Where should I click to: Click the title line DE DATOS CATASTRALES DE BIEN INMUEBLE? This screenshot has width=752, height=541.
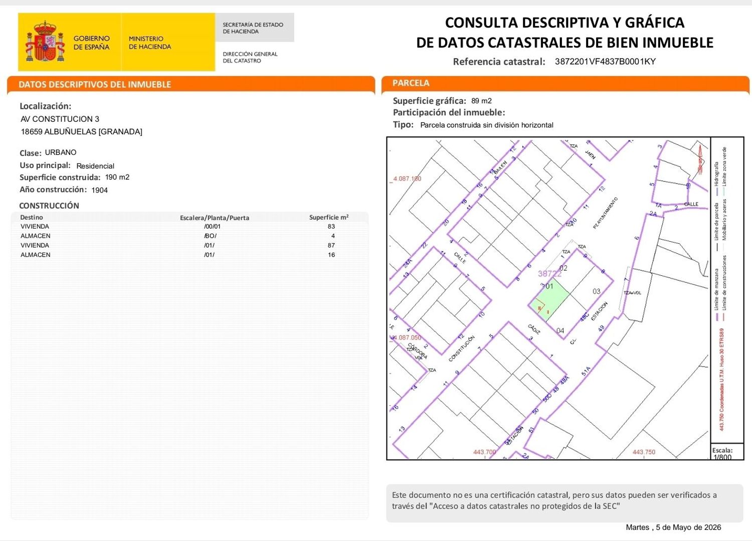[565, 43]
